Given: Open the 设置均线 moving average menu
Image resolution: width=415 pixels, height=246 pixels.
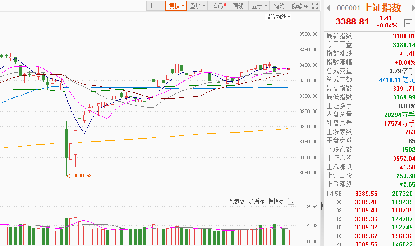Looking at the screenshot, I should [x=278, y=17].
